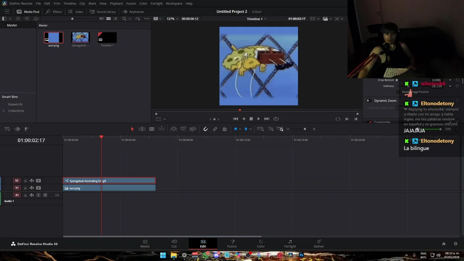Click timeline zoom out minus button
This screenshot has width=464, height=261.
click(x=288, y=129)
